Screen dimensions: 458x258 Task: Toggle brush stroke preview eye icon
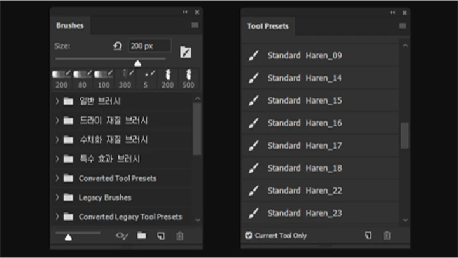122,236
